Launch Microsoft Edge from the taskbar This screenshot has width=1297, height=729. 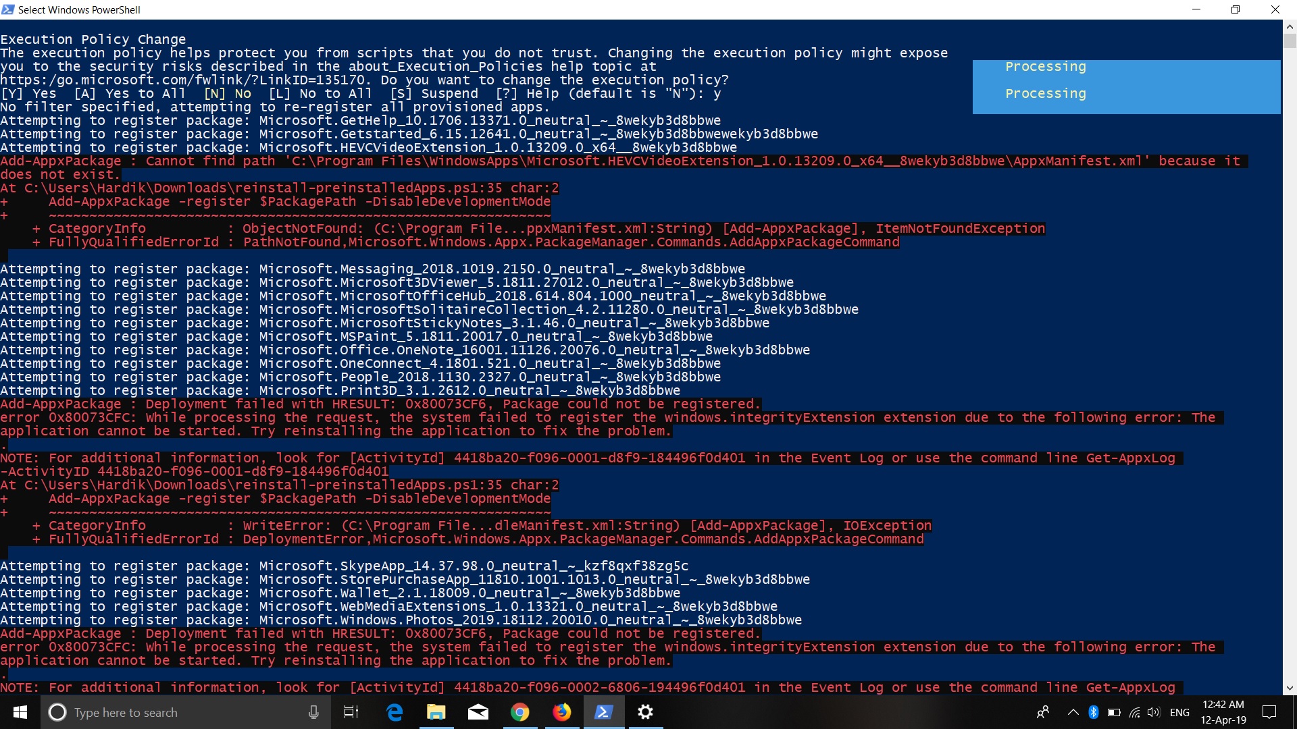(x=395, y=712)
